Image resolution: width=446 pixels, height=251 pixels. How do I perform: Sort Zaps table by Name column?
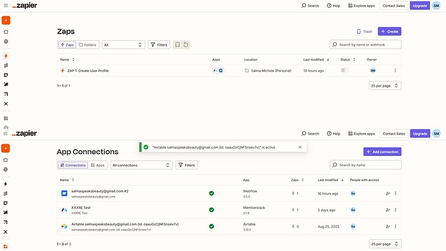coord(67,60)
